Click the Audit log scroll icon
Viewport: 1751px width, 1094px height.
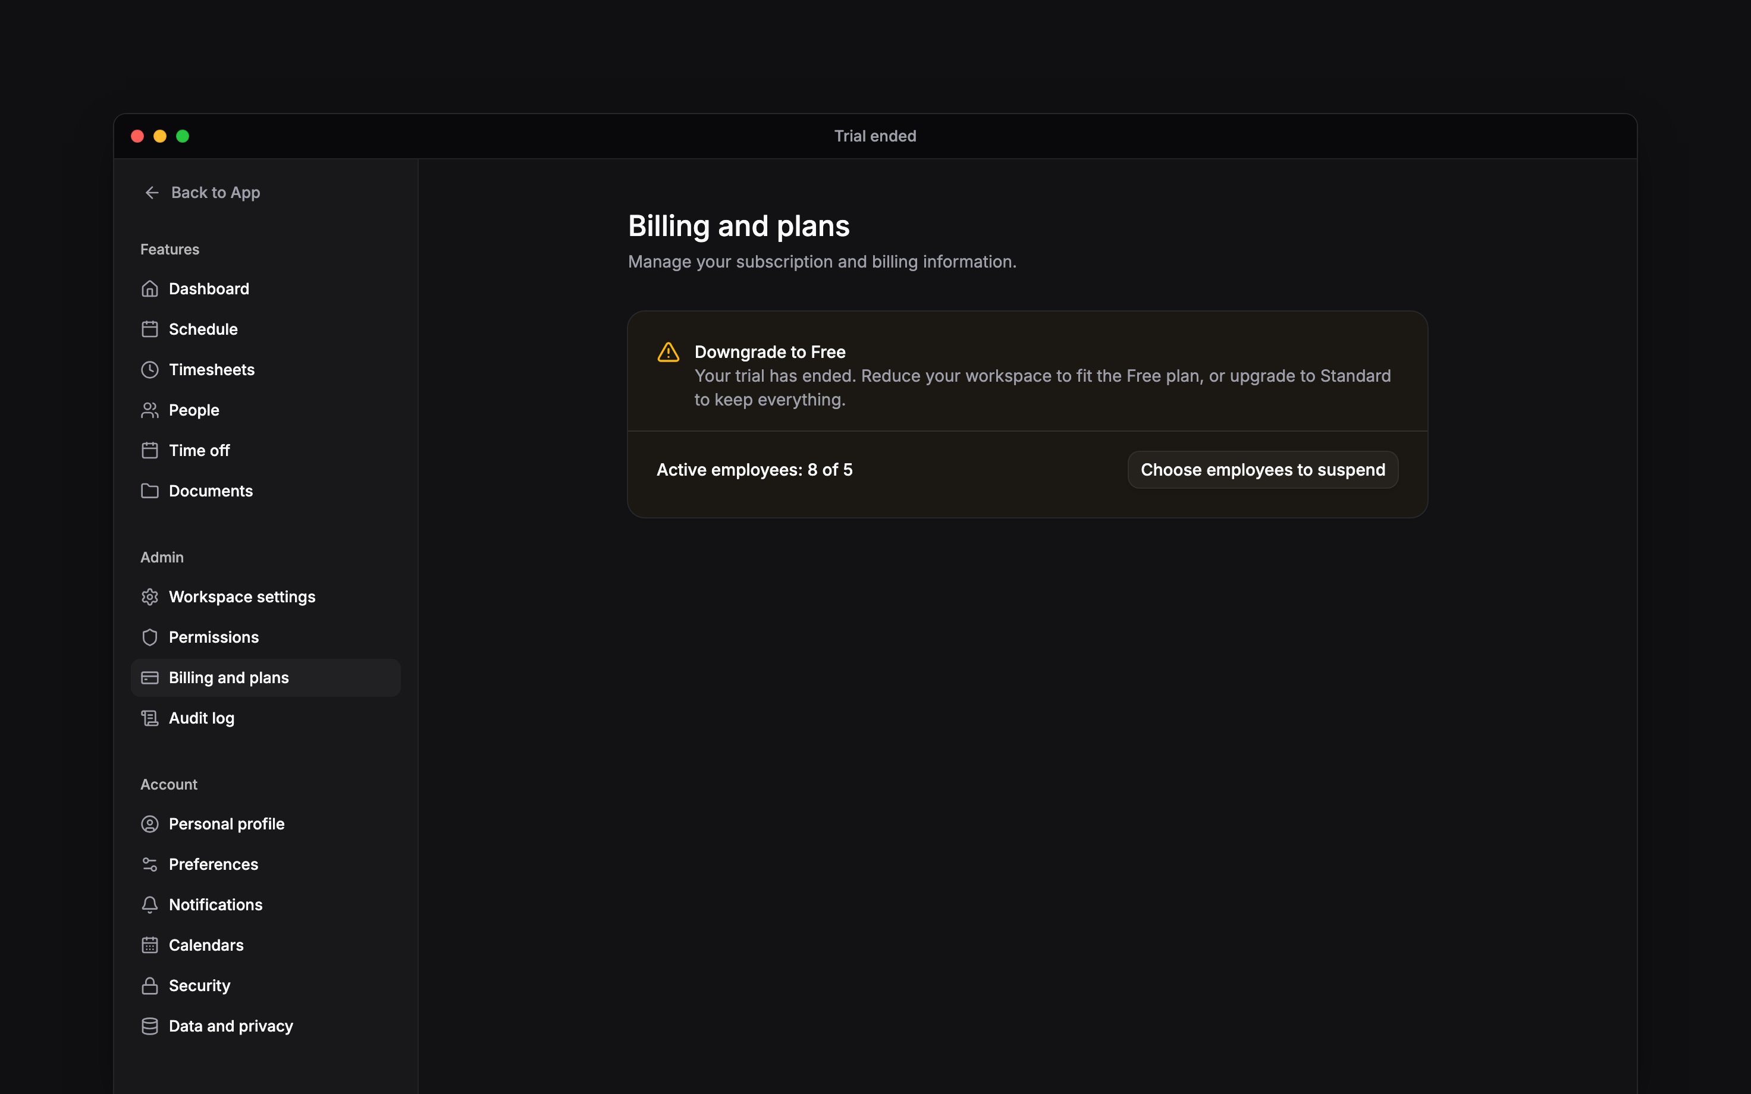click(150, 718)
